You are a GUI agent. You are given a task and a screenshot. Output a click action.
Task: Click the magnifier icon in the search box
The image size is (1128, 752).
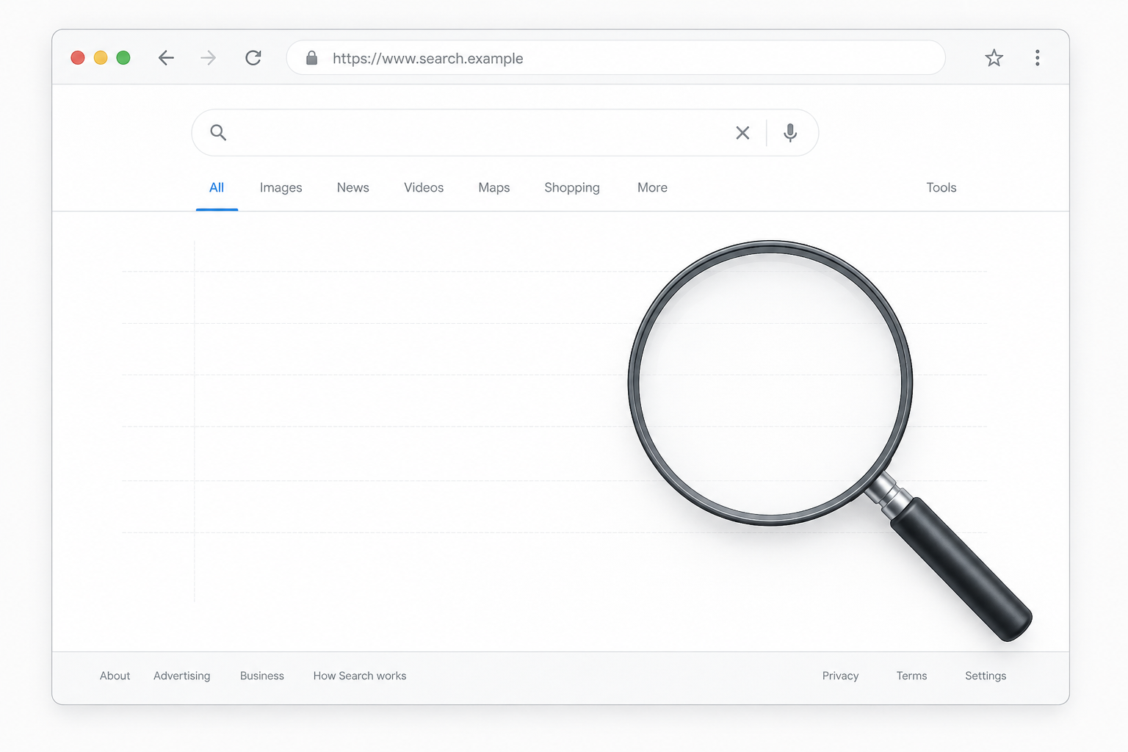tap(218, 132)
